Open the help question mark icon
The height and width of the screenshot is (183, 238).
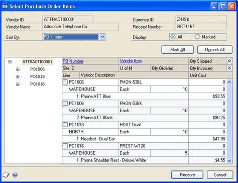[x=15, y=175]
